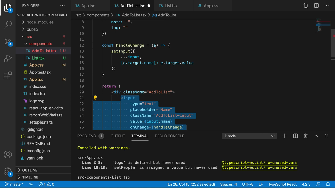This screenshot has height=188, width=335.
Task: Collapse the src folder
Action: click(43, 36)
